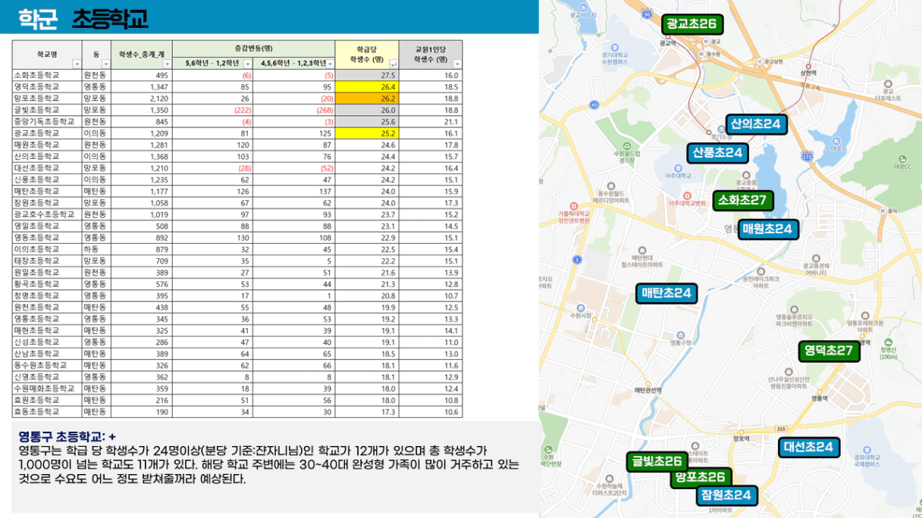Click the orange 26.2 cell
This screenshot has width=922, height=518.
pos(367,98)
